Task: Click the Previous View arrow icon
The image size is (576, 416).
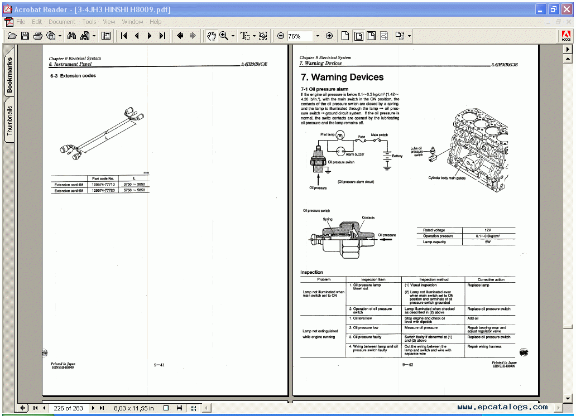Action: 179,35
